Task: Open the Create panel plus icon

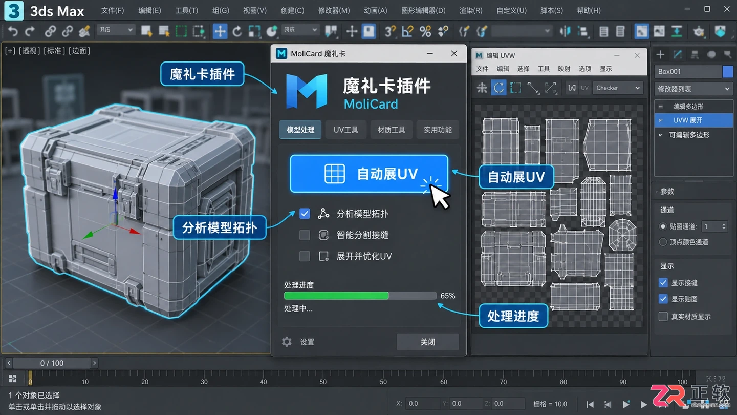Action: point(661,54)
